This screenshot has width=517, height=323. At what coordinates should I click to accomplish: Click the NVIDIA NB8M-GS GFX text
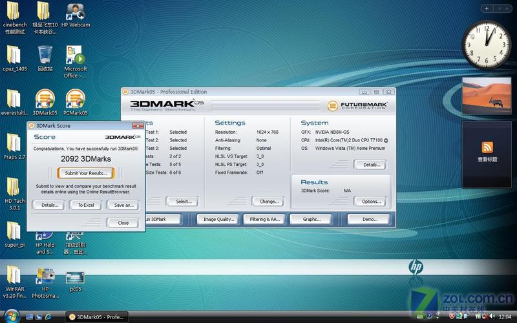pyautogui.click(x=332, y=132)
